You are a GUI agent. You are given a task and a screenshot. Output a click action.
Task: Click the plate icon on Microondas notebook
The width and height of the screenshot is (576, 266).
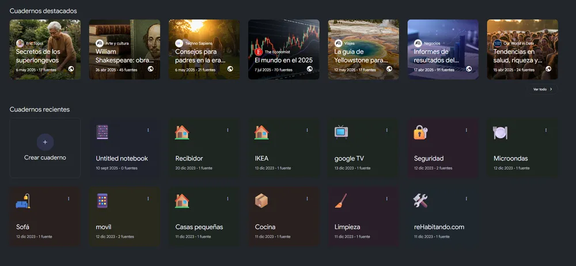(500, 132)
